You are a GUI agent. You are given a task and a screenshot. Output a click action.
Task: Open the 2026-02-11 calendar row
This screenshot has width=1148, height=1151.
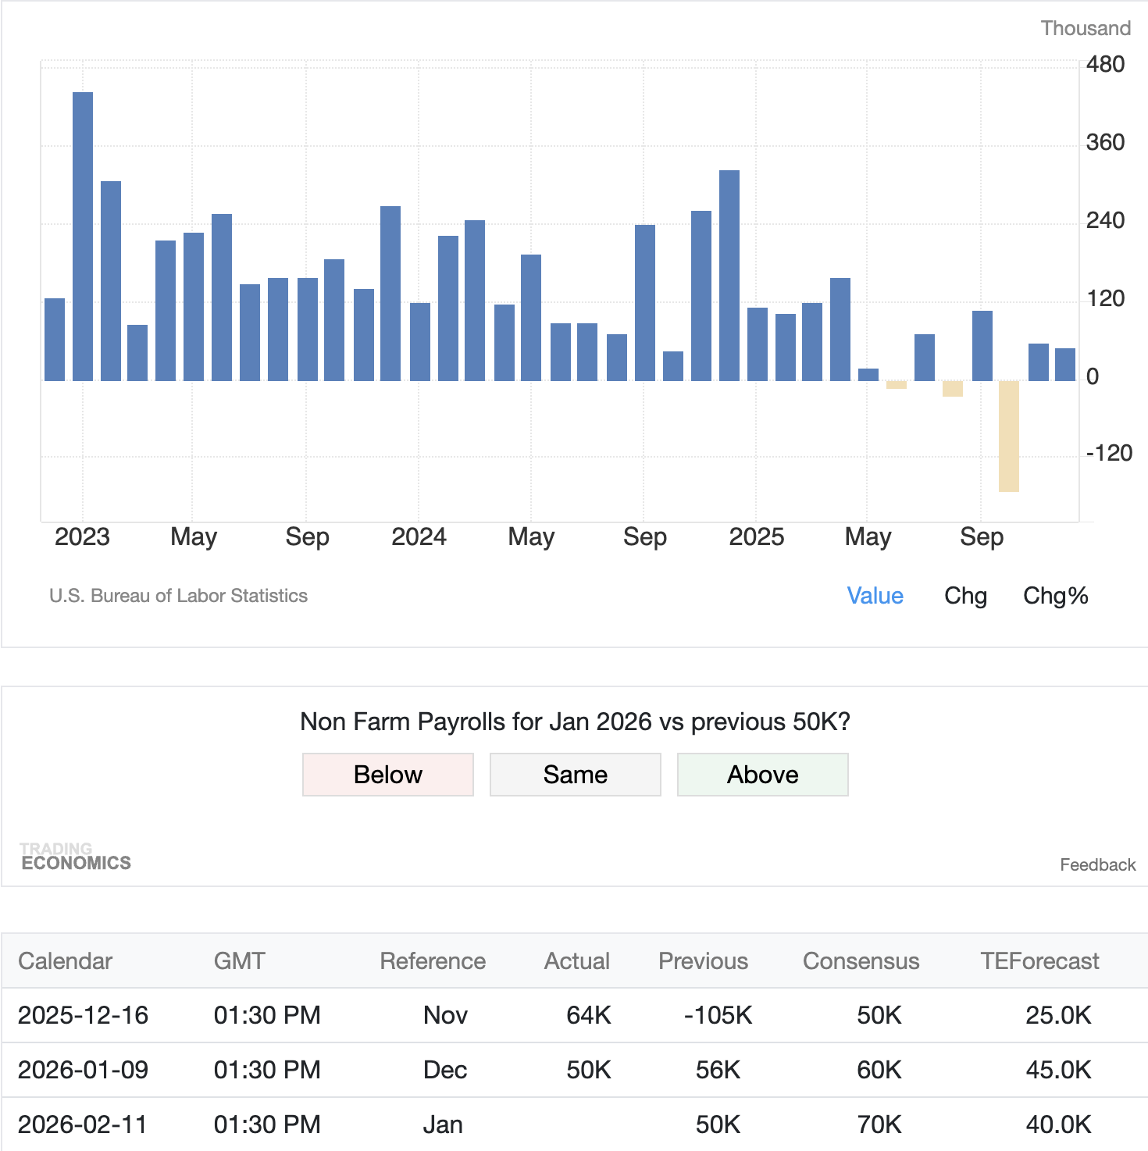point(83,1124)
